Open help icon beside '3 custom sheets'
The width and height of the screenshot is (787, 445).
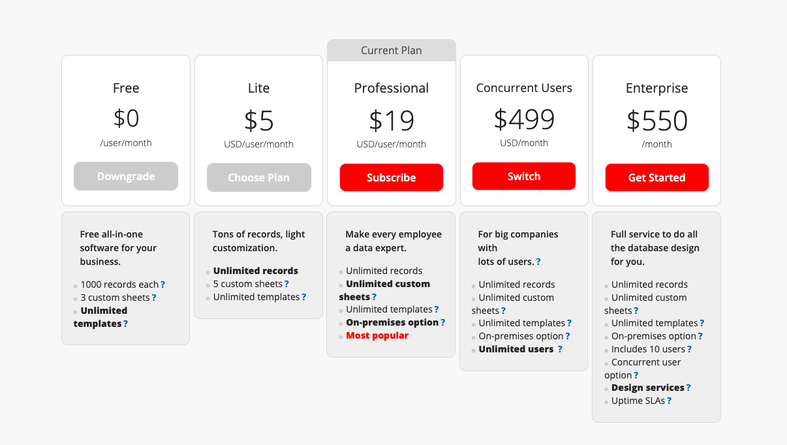(155, 298)
